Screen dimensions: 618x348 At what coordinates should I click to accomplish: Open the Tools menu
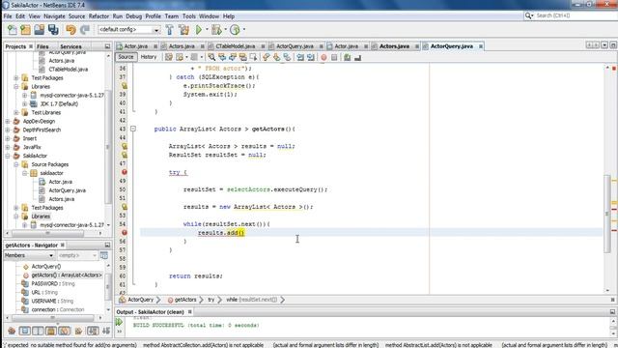click(x=189, y=16)
